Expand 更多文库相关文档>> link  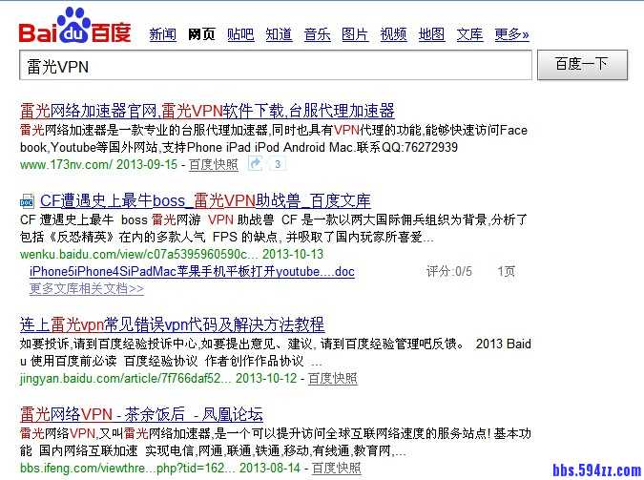87,287
